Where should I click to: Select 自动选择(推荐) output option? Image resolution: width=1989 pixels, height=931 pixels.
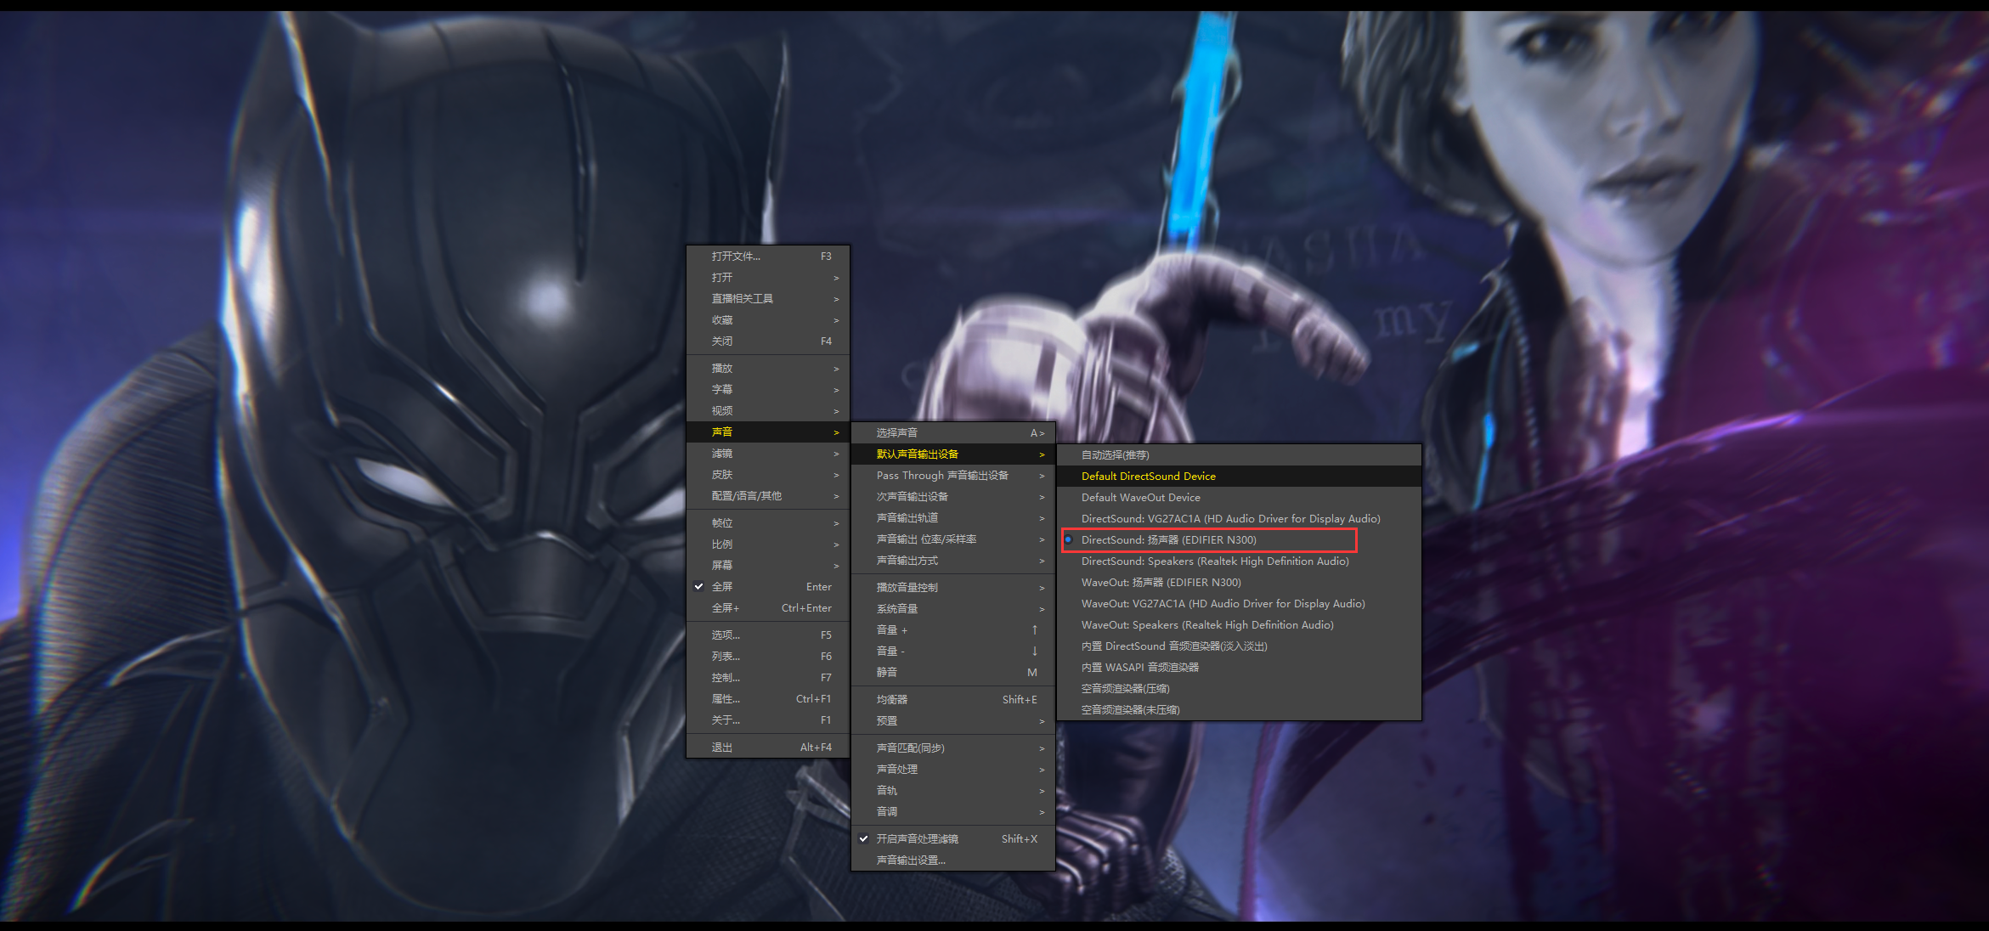click(1115, 455)
